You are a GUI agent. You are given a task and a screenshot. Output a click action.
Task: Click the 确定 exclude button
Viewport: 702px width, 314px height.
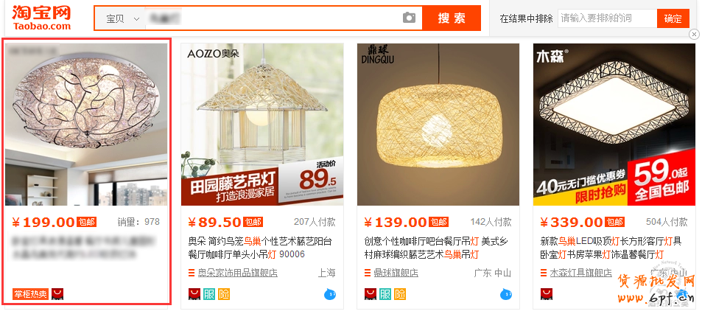click(x=673, y=19)
